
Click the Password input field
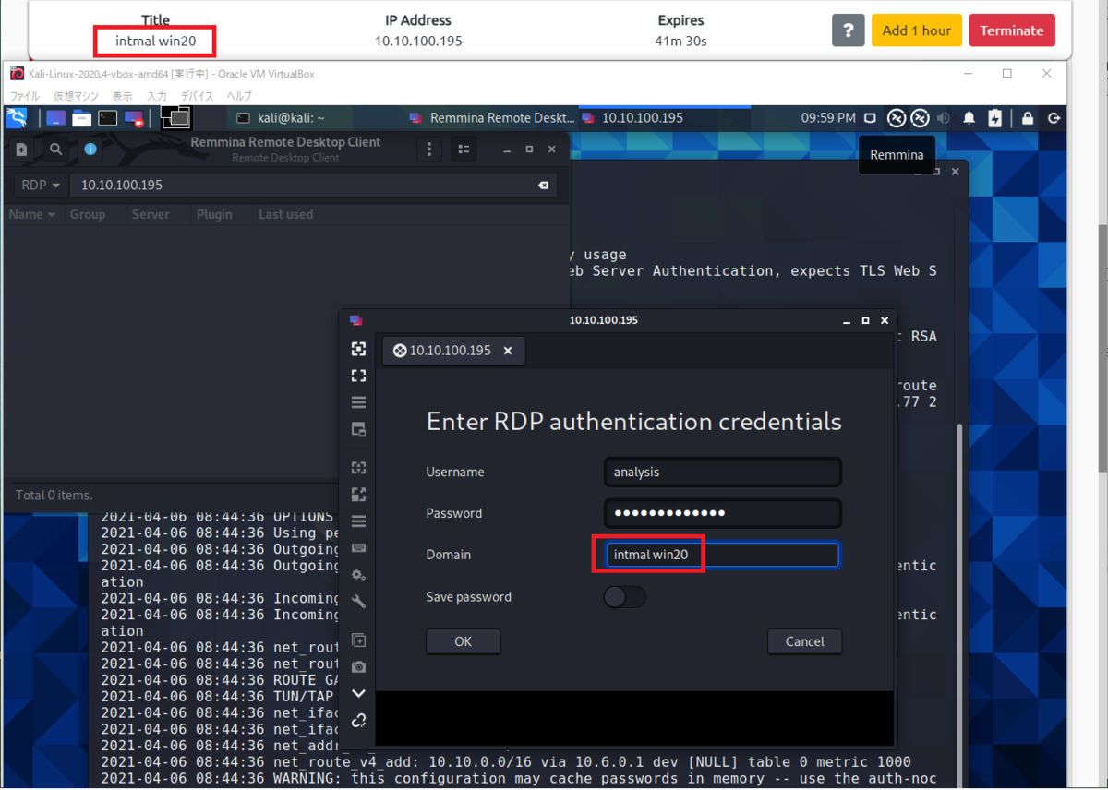(722, 513)
